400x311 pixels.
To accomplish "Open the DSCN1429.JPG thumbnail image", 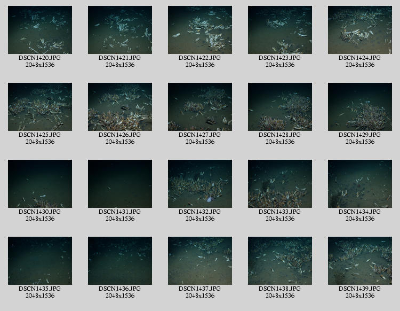I will pyautogui.click(x=360, y=107).
